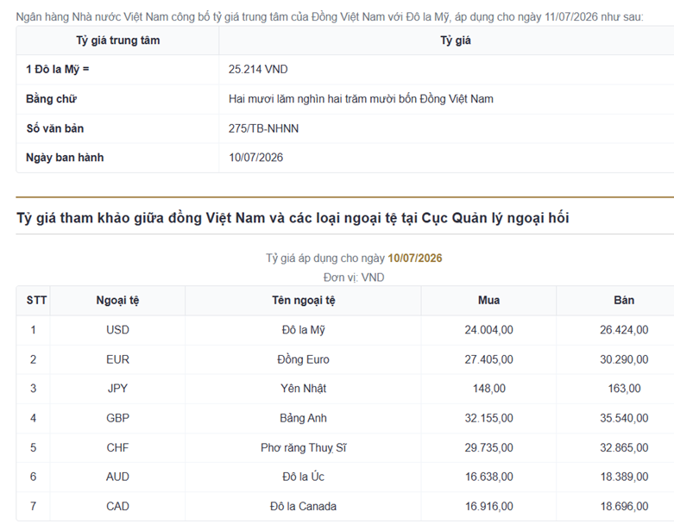The image size is (674, 524).
Task: Select the EUR currency code cell
Action: (x=117, y=359)
